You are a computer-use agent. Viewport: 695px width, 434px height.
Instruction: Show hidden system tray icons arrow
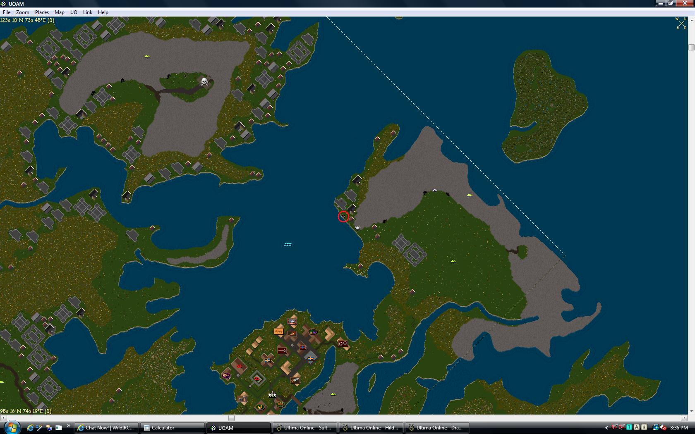pos(606,428)
